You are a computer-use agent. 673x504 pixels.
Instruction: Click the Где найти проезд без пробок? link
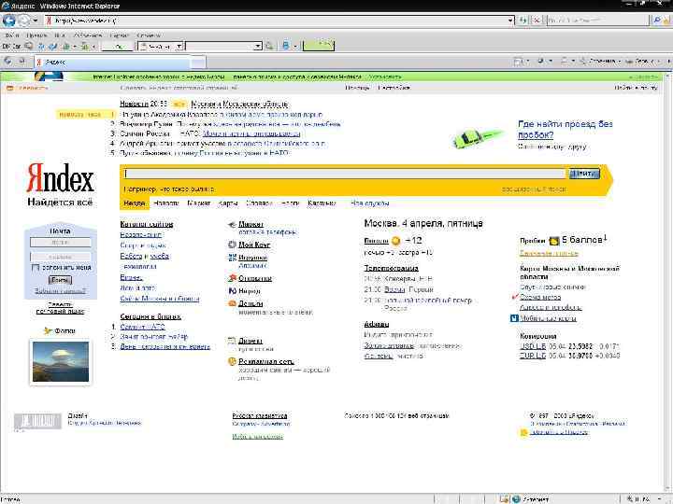pyautogui.click(x=566, y=130)
